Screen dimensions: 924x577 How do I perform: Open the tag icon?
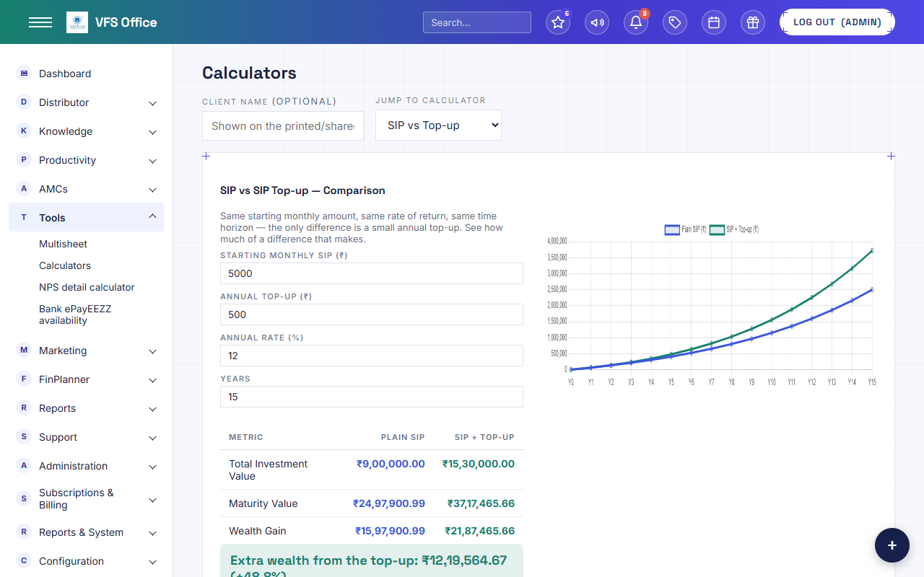[x=675, y=22]
